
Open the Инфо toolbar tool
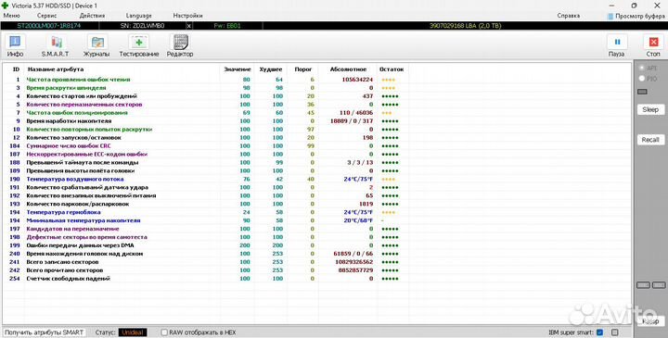15,46
